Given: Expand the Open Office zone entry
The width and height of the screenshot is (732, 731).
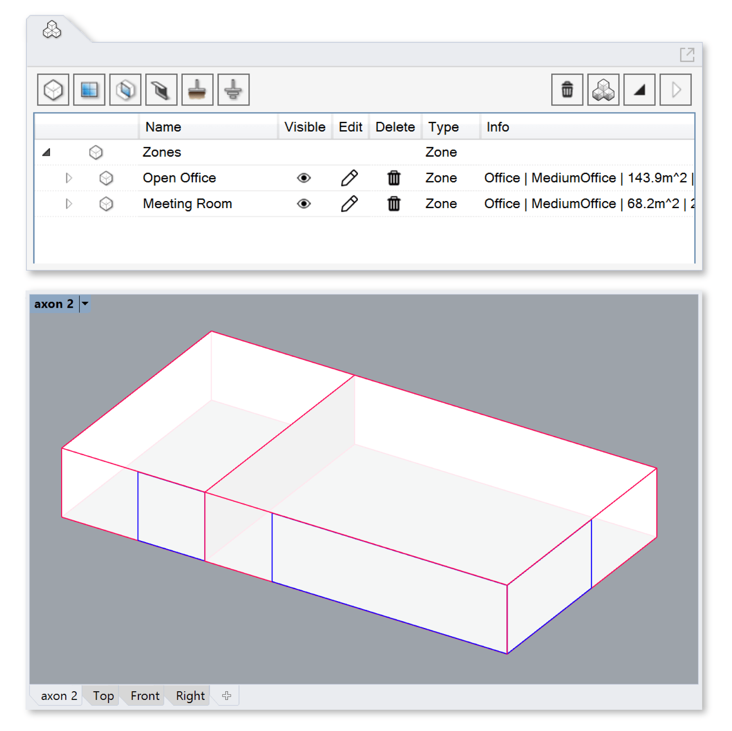Looking at the screenshot, I should point(69,178).
